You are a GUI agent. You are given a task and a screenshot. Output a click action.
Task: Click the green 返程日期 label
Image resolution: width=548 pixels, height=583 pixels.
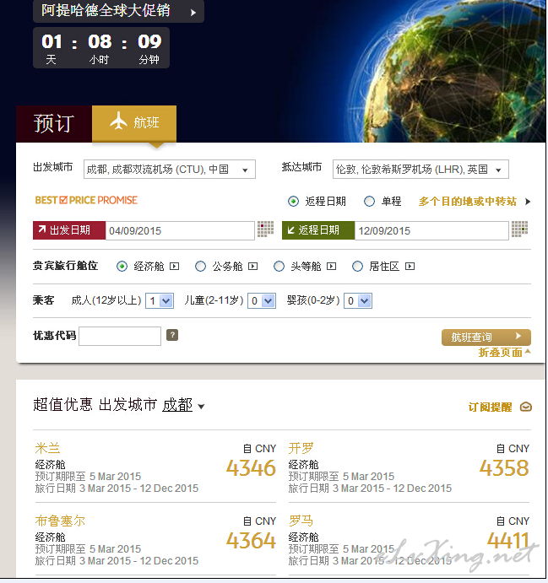pyautogui.click(x=318, y=230)
